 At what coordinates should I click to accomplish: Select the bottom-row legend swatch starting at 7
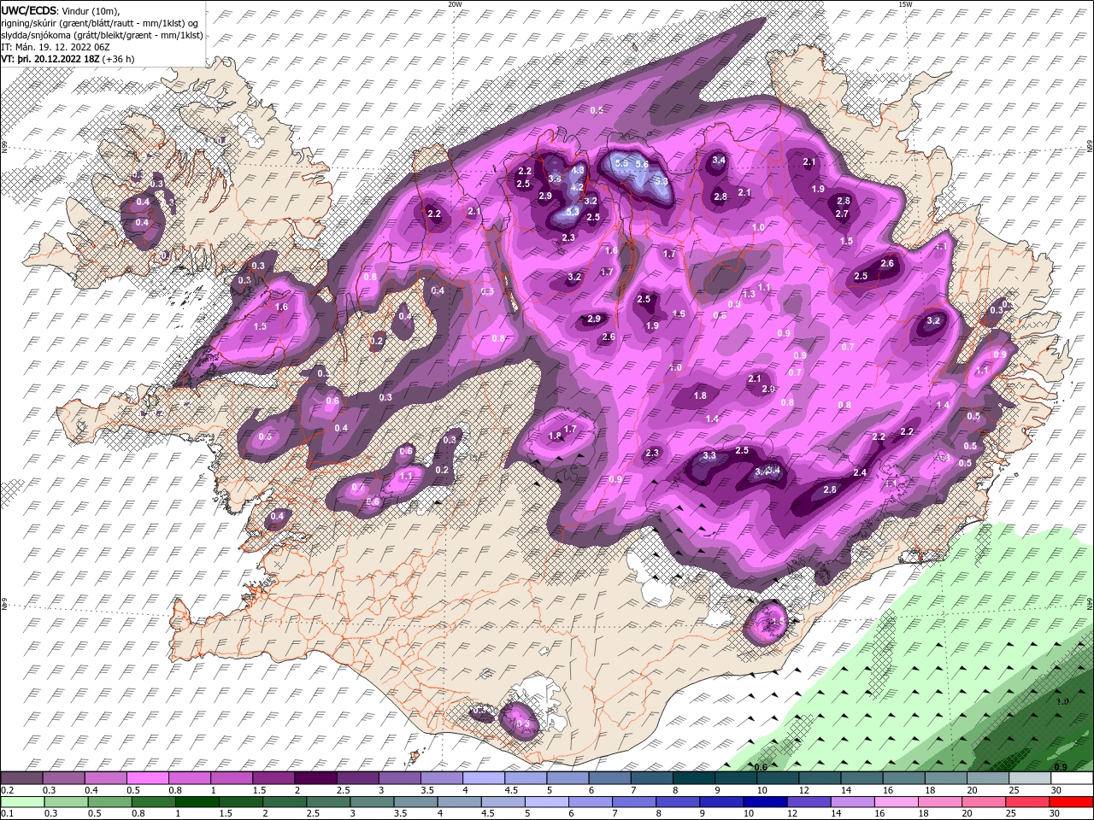click(x=634, y=801)
